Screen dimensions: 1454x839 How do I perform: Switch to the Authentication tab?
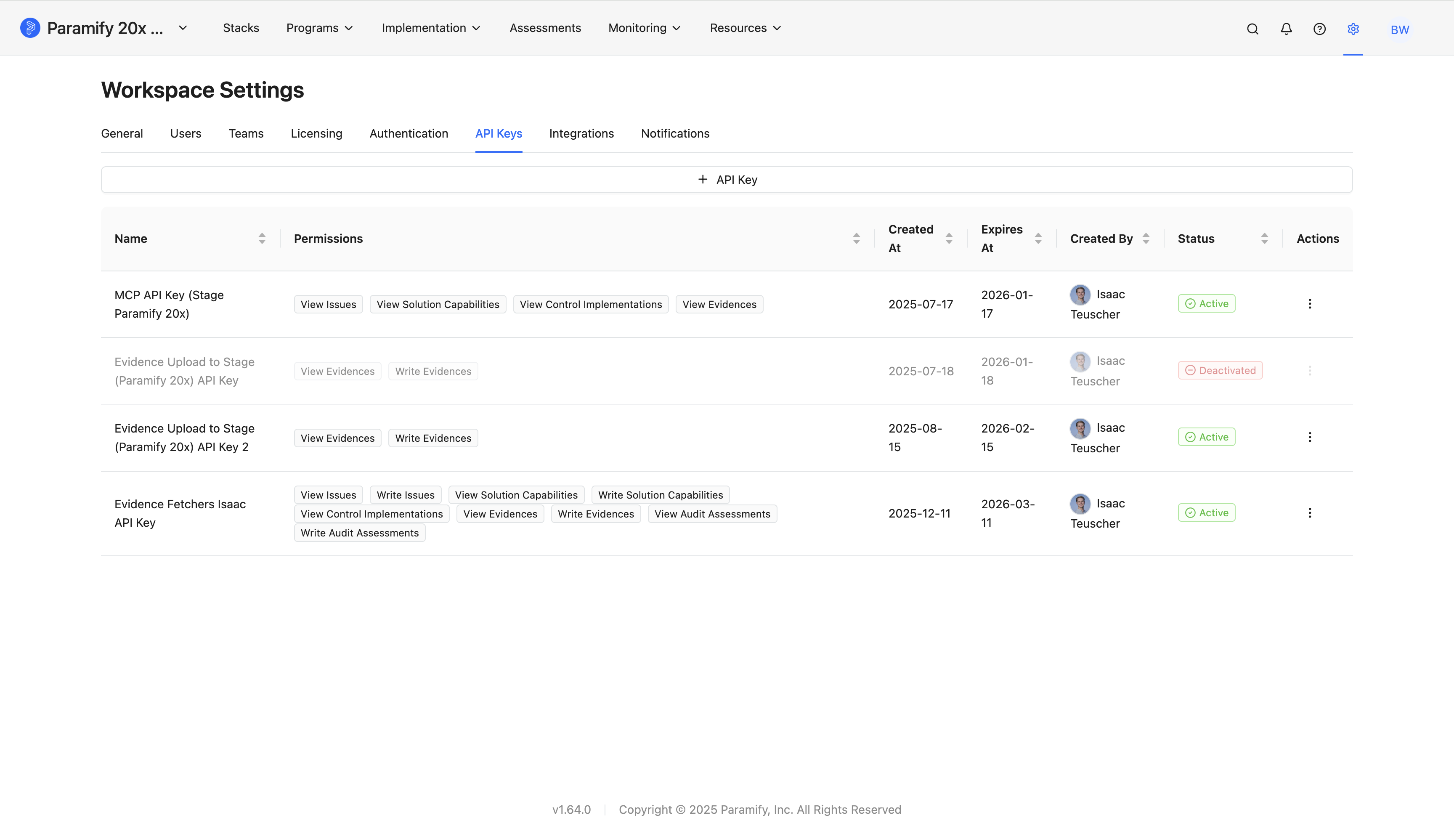coord(409,134)
